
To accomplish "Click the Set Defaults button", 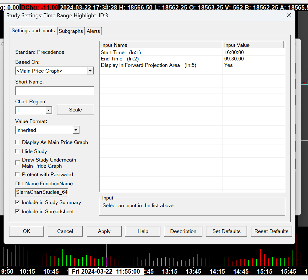I will click(x=226, y=231).
